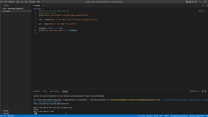208x117 pixels.
Task: Kill terminal with trash icon
Action: coord(205,91)
